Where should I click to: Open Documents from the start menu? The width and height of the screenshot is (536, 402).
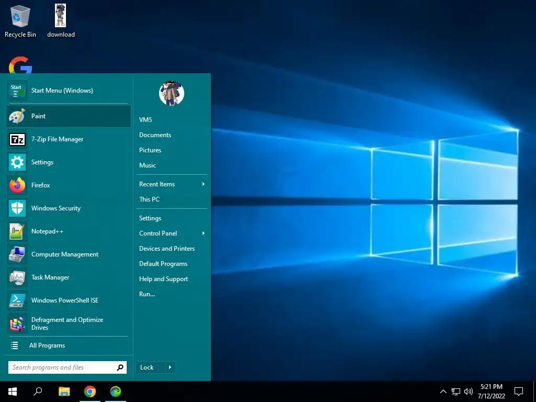(155, 135)
